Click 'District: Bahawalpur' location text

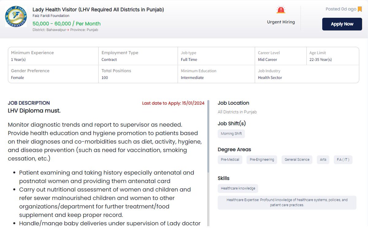(49, 30)
